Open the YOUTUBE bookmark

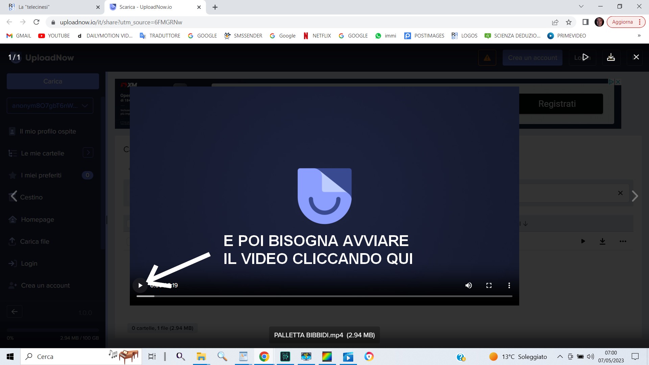[x=54, y=36]
